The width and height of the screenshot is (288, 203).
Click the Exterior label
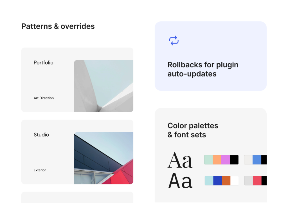[40, 170]
